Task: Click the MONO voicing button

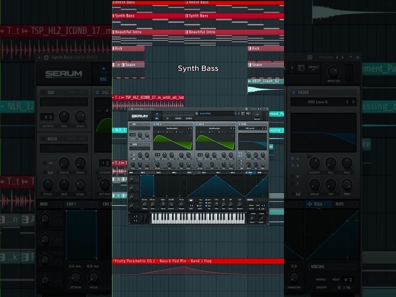Action: (251, 205)
